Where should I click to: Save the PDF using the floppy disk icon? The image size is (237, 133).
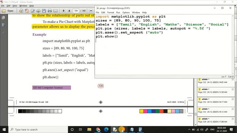pos(44,11)
